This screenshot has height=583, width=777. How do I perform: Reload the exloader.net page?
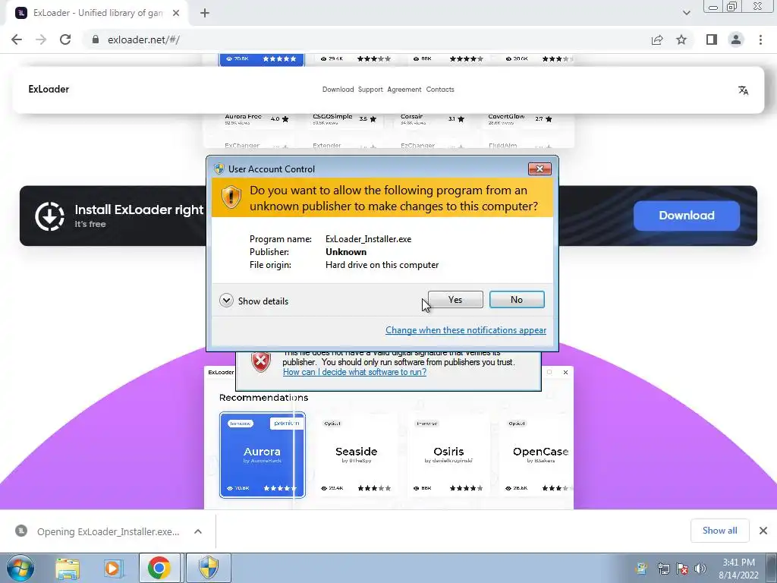click(x=65, y=39)
